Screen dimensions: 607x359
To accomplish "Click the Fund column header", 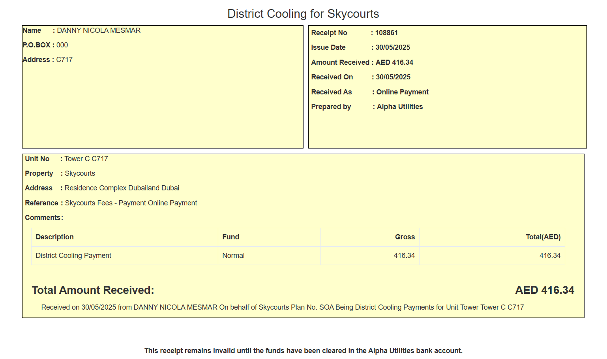I will tap(230, 237).
